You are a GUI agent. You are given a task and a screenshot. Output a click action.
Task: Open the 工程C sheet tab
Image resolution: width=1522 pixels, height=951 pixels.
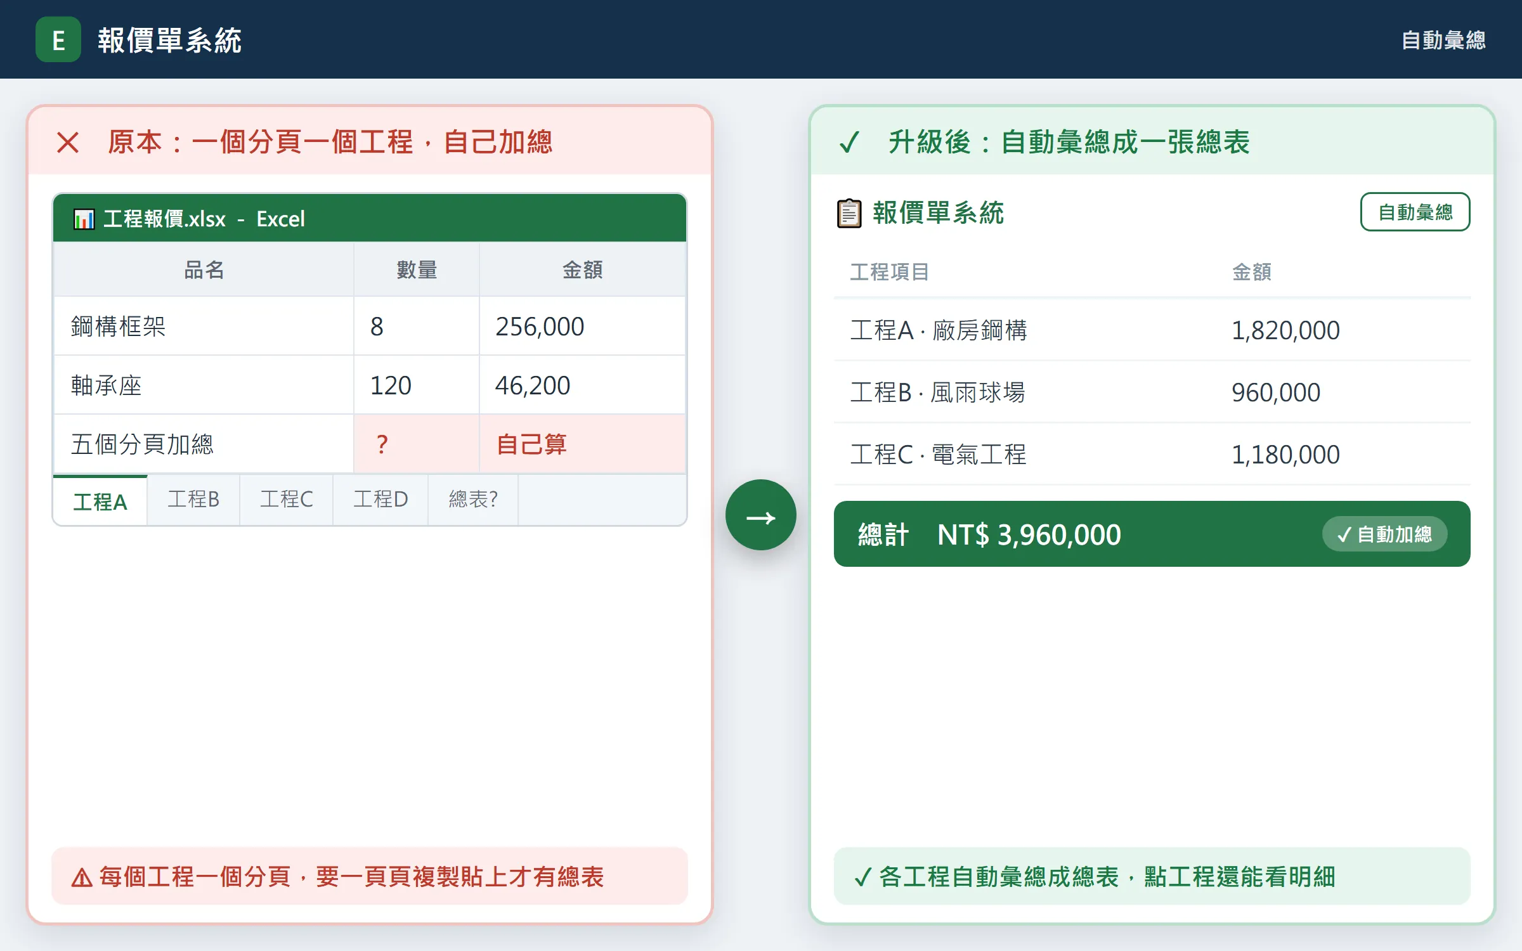coord(286,500)
